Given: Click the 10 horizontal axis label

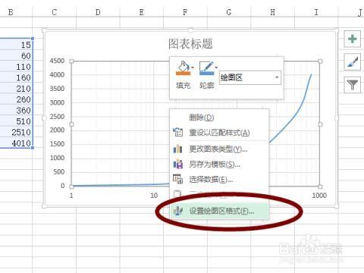Looking at the screenshot, I should coord(154,195).
